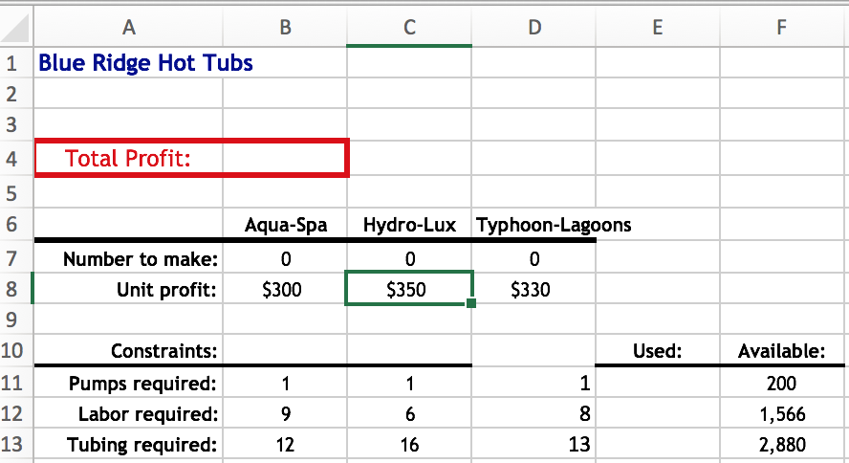Screen dimensions: 849x463
Task: Select column B header
Action: pos(285,27)
